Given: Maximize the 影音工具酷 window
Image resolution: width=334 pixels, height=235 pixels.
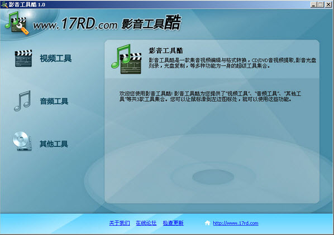Looking at the screenshot, I should 321,4.
